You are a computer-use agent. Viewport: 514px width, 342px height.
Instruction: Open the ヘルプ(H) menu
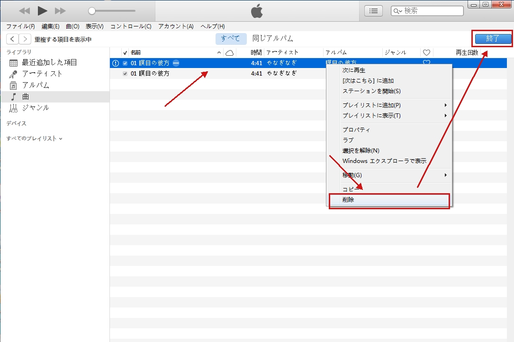click(x=213, y=26)
